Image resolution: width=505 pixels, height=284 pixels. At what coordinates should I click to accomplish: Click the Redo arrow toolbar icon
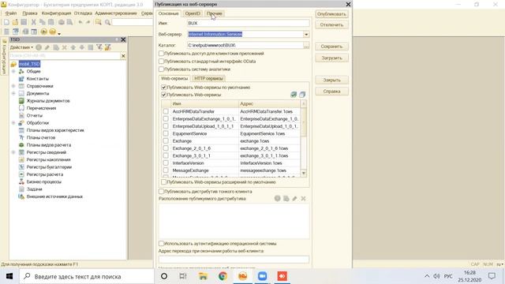click(88, 22)
